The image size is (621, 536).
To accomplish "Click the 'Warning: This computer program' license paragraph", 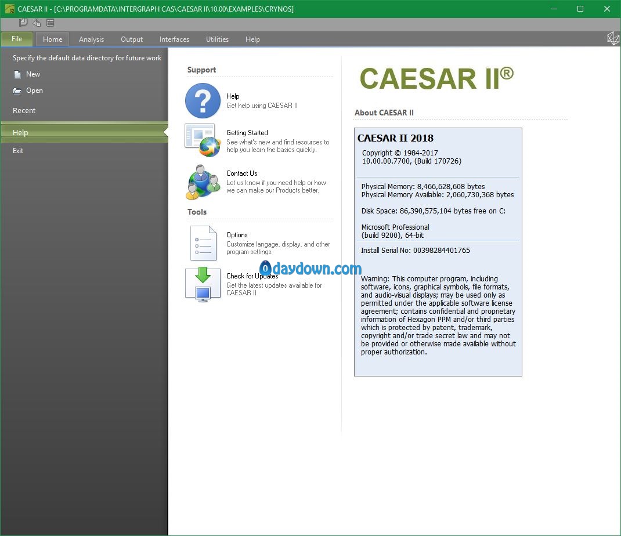I will point(438,316).
